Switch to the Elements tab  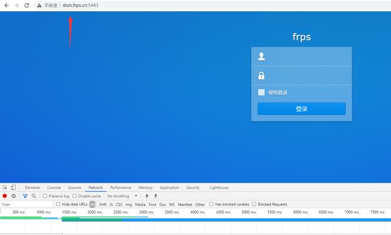[32, 187]
